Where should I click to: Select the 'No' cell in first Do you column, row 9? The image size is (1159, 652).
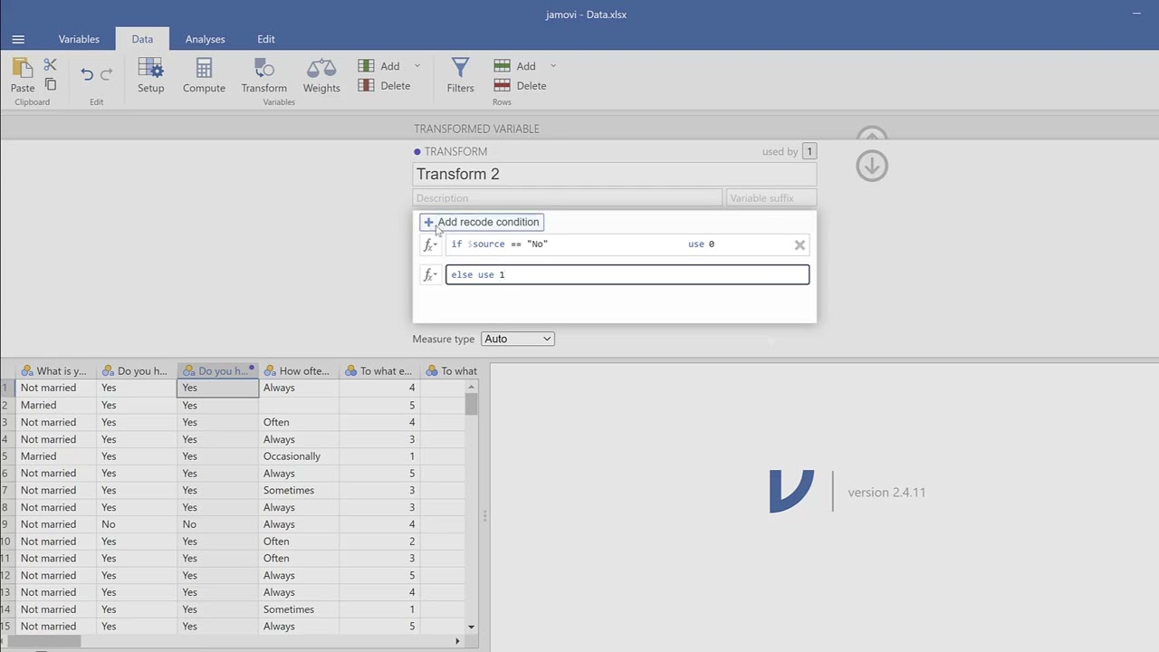tap(137, 524)
